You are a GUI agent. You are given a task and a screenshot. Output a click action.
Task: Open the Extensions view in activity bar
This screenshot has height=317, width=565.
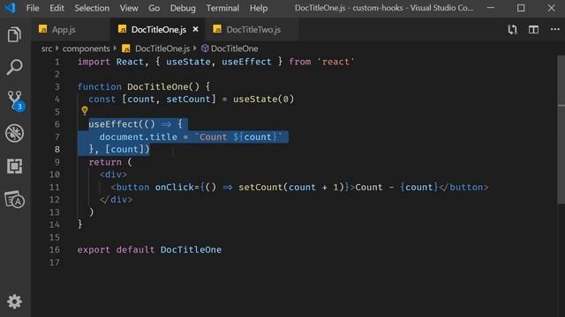(x=14, y=166)
